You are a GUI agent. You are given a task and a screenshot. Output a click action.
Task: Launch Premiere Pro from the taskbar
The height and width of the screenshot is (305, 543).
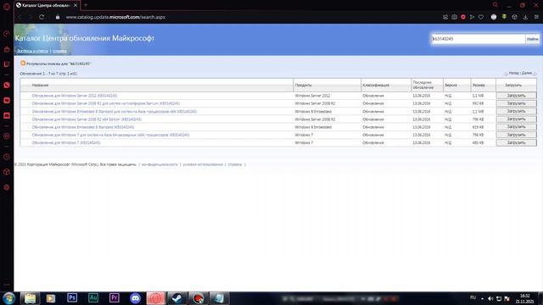click(115, 297)
